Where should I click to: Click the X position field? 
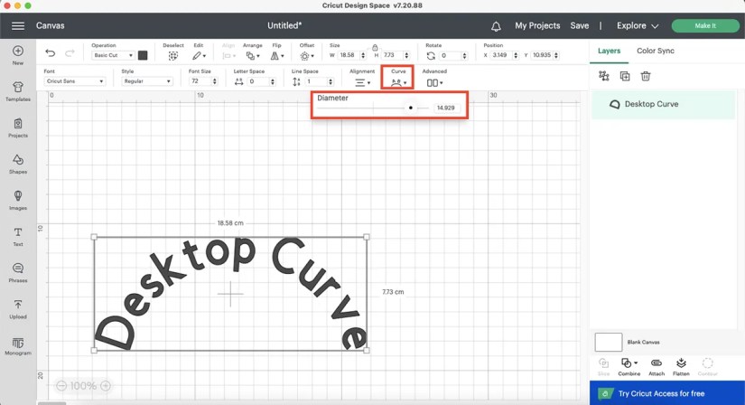[501, 55]
